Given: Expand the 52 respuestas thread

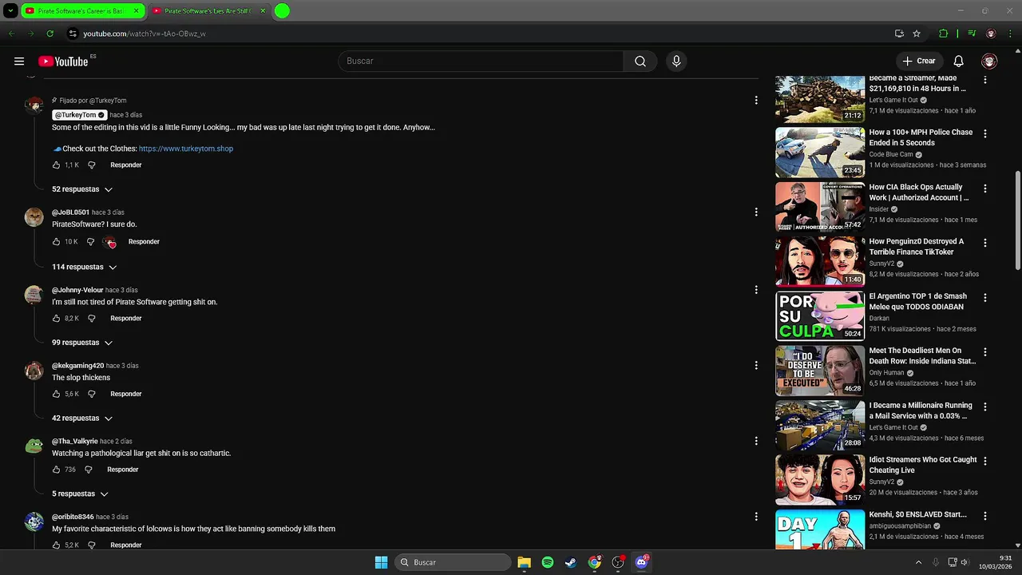Looking at the screenshot, I should tap(82, 189).
